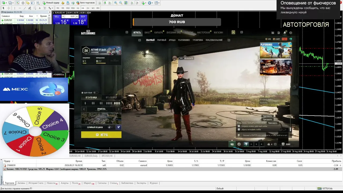Viewport: 343px width, 193px height.
Task: Open the История Счета terminal tab
Action: click(x=36, y=183)
